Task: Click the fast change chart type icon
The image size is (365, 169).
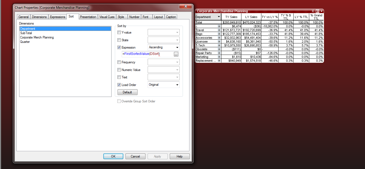Action: 317,11
